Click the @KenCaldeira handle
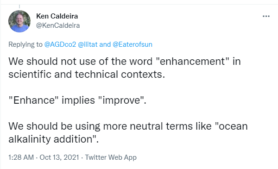Viewport: 278px width, 169px height. pos(58,25)
